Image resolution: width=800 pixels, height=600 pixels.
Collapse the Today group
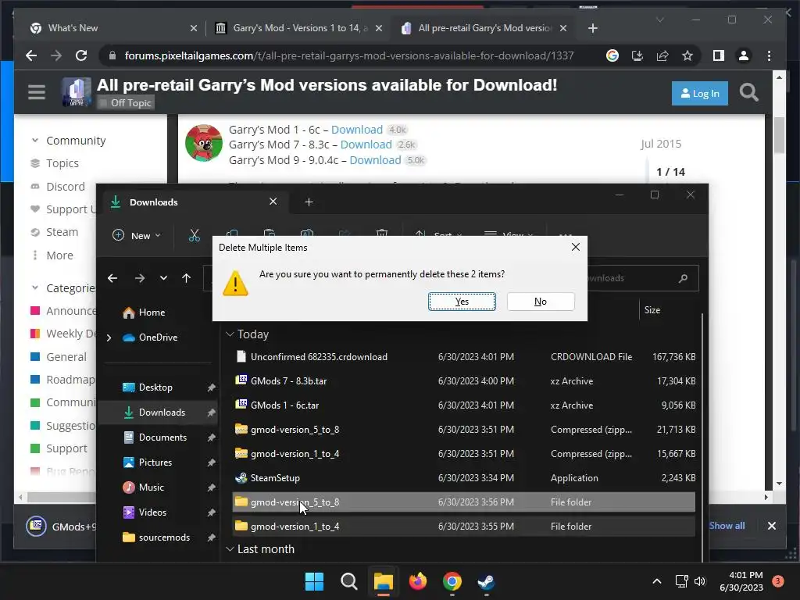pyautogui.click(x=230, y=334)
